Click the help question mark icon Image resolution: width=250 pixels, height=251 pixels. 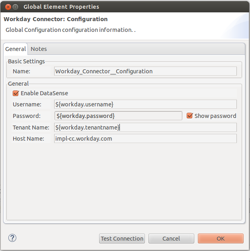coord(12,238)
